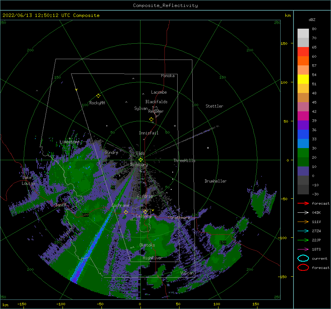
Task: Click the white asterisk marker east of Innisfail
Action: click(x=175, y=126)
